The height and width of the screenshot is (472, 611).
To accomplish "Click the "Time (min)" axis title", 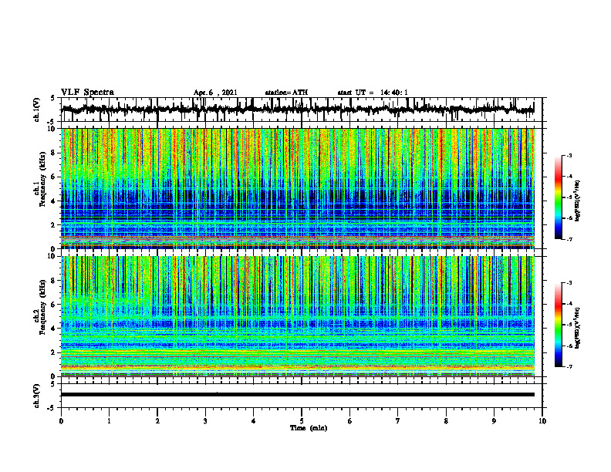I will (309, 428).
